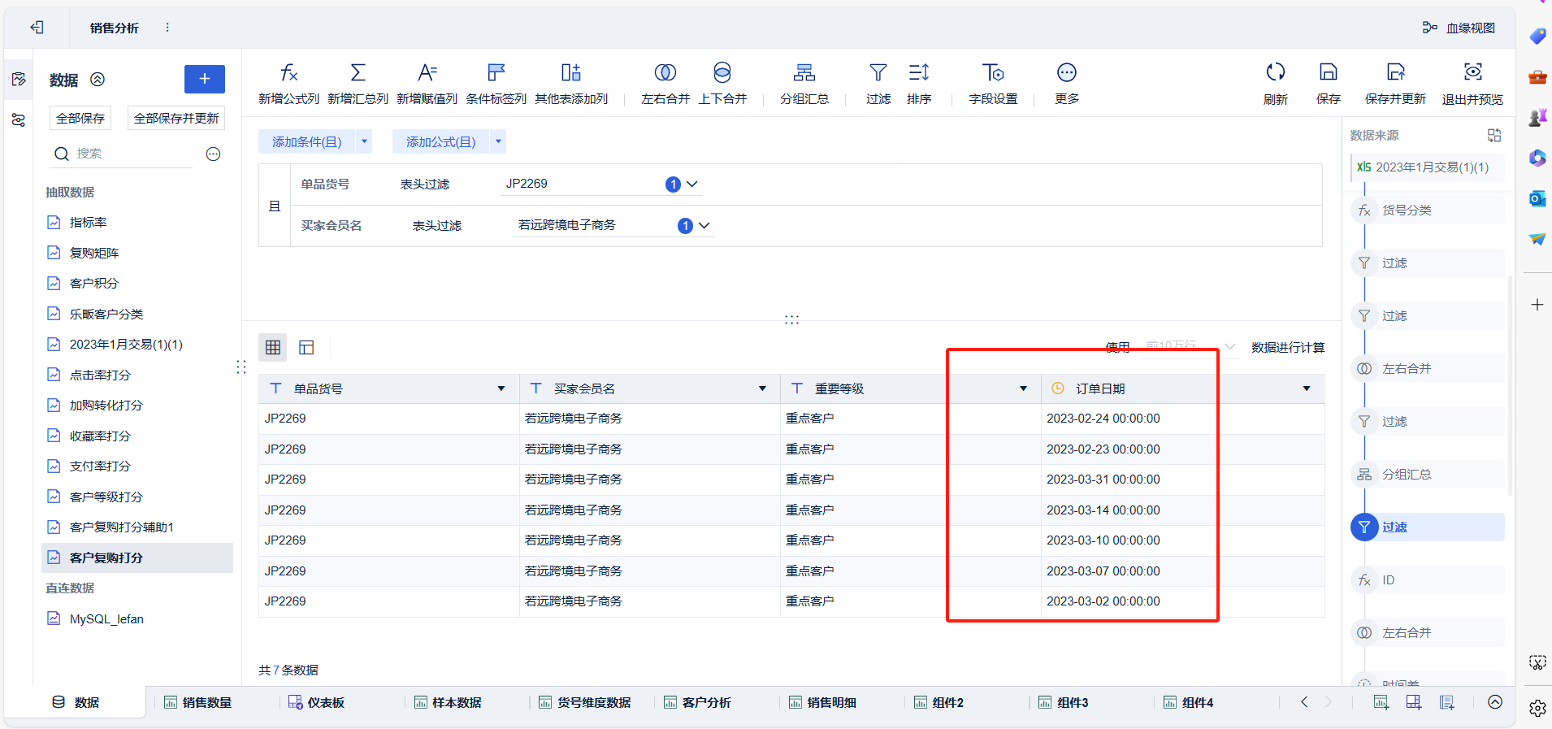
Task: Open the 更多 more options icon
Action: point(1067,72)
